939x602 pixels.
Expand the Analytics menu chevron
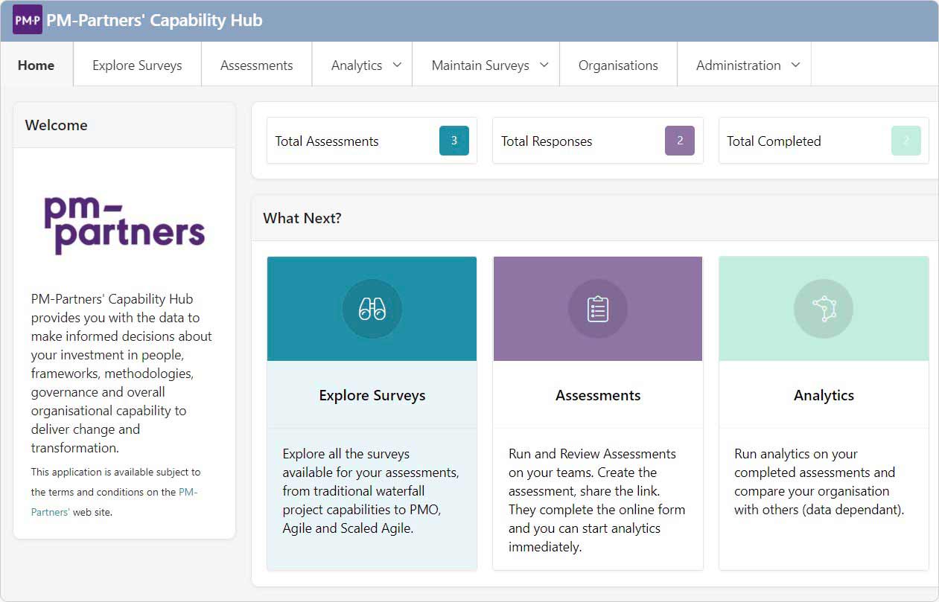click(397, 65)
